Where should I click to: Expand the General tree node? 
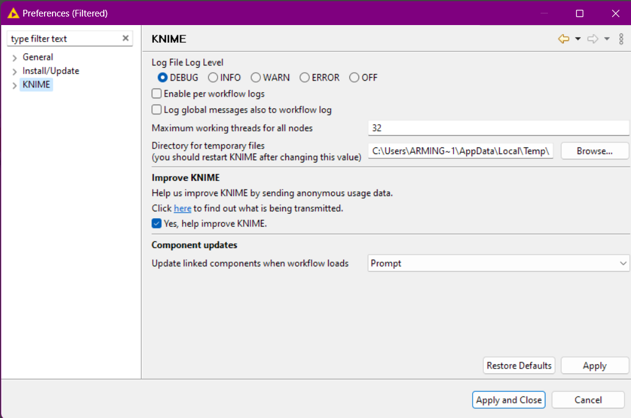click(x=15, y=57)
